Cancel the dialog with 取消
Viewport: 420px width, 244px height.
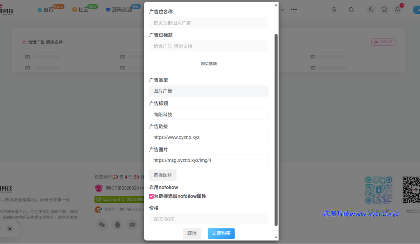pos(192,233)
